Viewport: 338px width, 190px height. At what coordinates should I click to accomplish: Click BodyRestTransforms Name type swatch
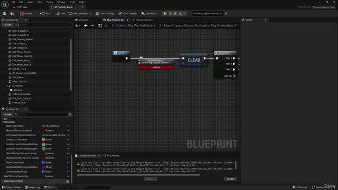[43, 140]
